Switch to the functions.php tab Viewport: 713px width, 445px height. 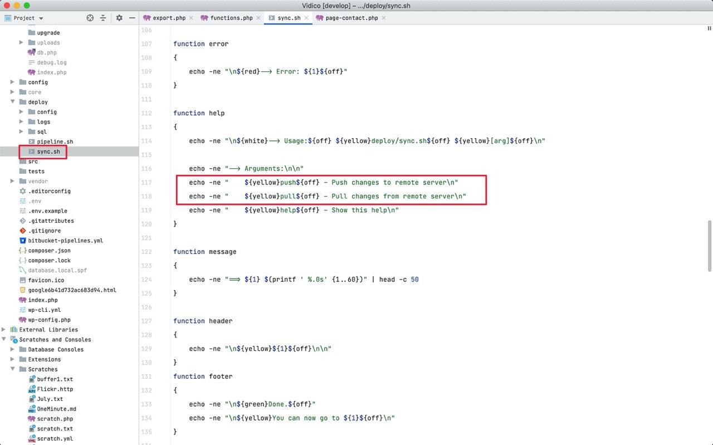231,18
